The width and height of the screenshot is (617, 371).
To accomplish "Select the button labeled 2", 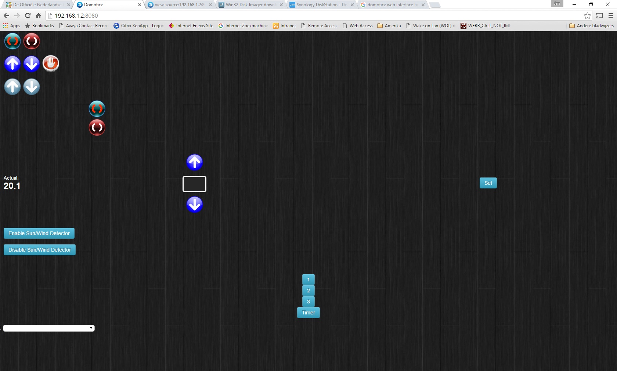I will click(308, 291).
